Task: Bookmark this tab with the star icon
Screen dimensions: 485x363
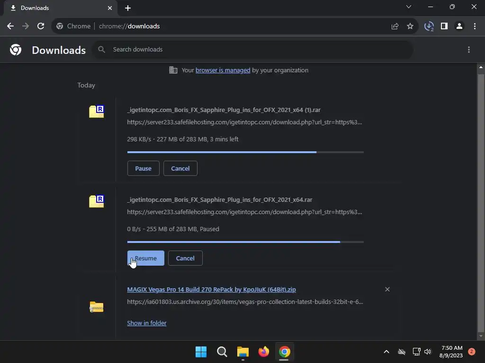Action: [410, 26]
